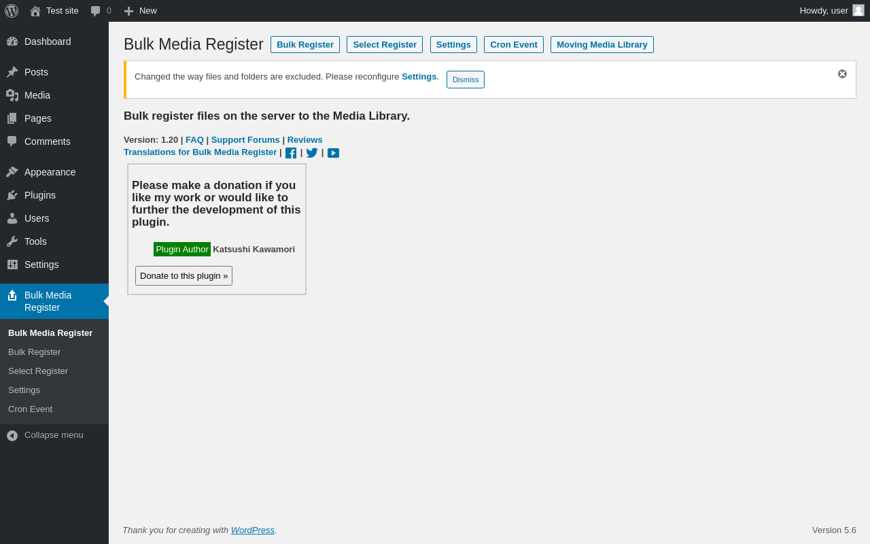870x544 pixels.
Task: Open the Support Forums link
Action: [245, 139]
